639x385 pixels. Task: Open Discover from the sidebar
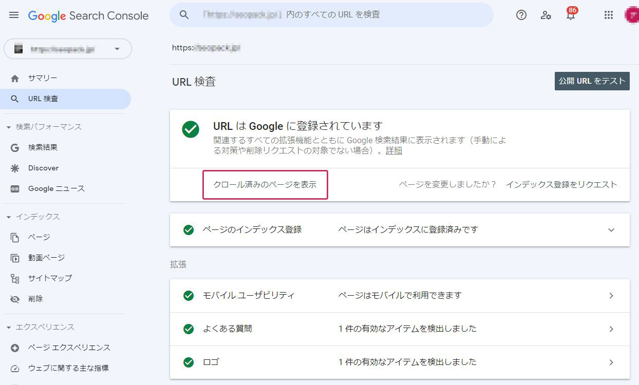(x=43, y=168)
